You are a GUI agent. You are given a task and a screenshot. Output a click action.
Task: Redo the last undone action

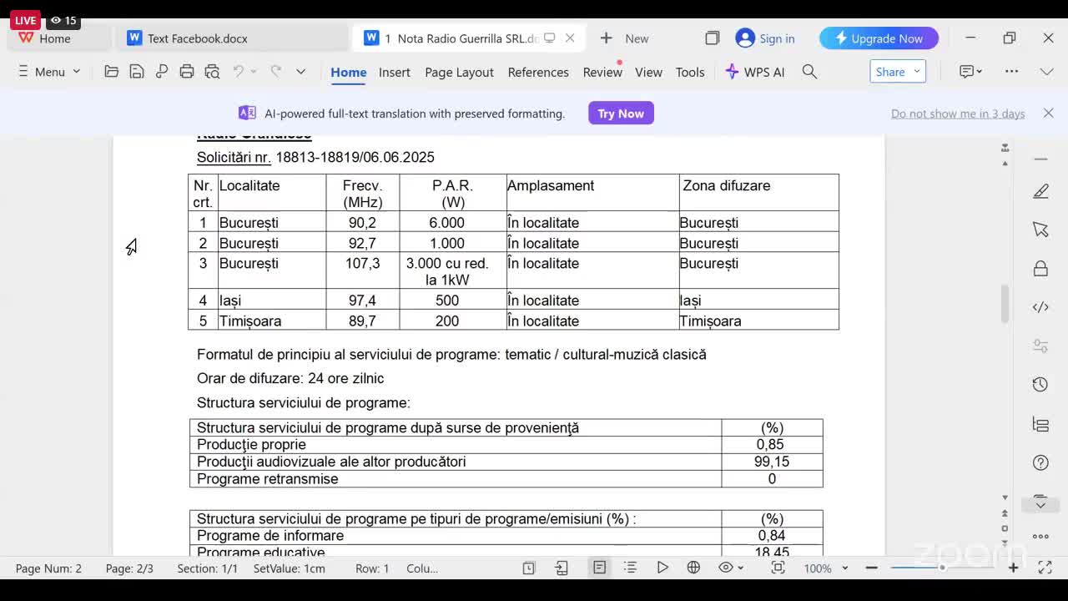coord(276,72)
